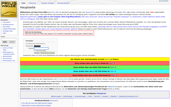Open Zufällige Seite link

coord(8,31)
